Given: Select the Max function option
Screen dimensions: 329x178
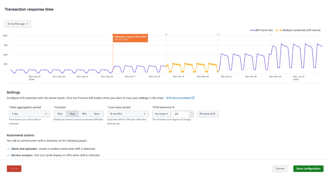Looking at the screenshot, I should (x=60, y=114).
